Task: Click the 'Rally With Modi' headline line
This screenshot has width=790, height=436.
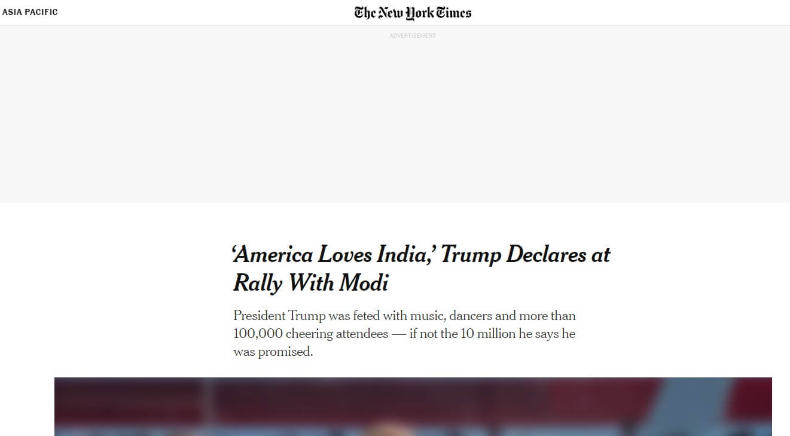Action: tap(310, 283)
